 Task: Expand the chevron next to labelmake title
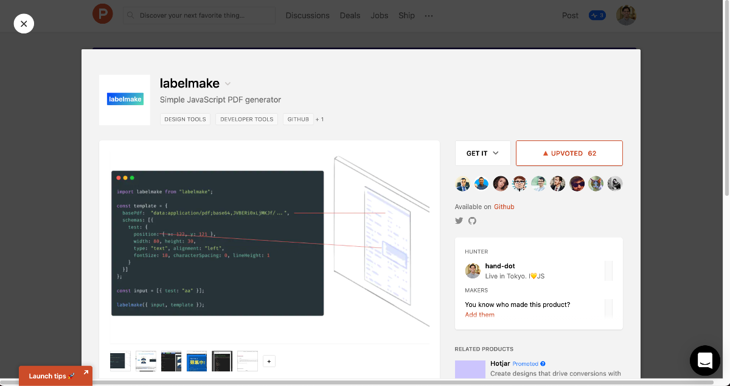[228, 84]
